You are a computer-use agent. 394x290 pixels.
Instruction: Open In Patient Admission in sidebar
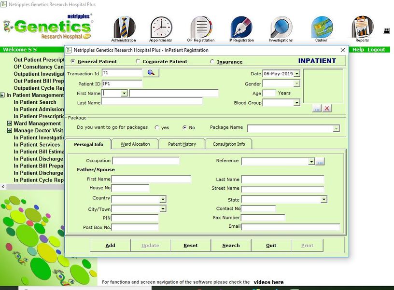coord(39,109)
